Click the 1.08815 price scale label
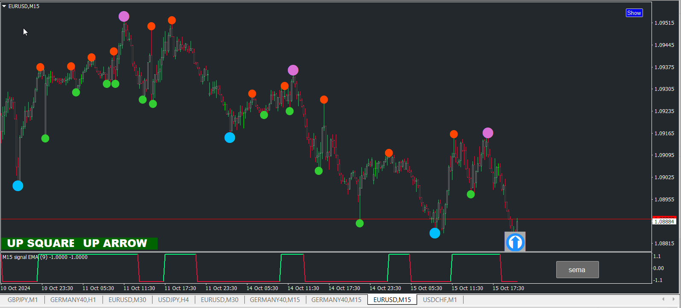 pyautogui.click(x=664, y=244)
